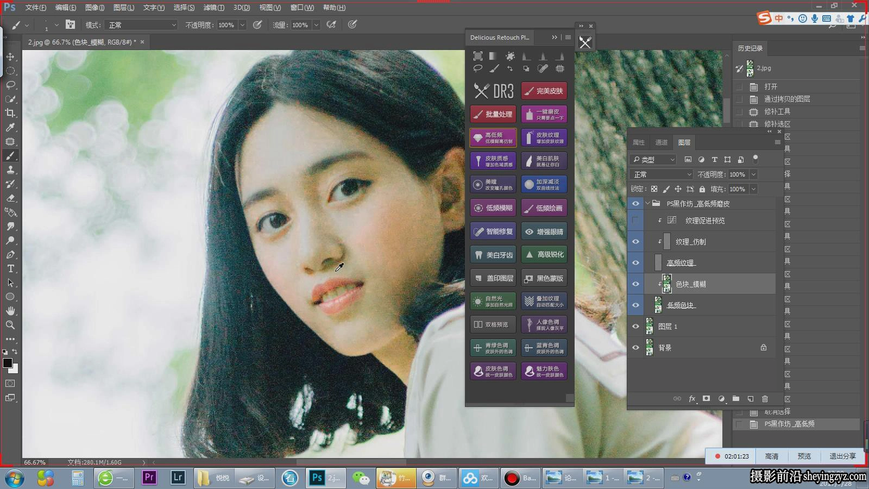
Task: Select the Brush tool in toolbox
Action: 10,155
